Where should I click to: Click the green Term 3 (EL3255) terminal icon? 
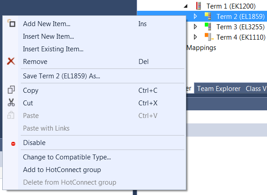pos(208,27)
